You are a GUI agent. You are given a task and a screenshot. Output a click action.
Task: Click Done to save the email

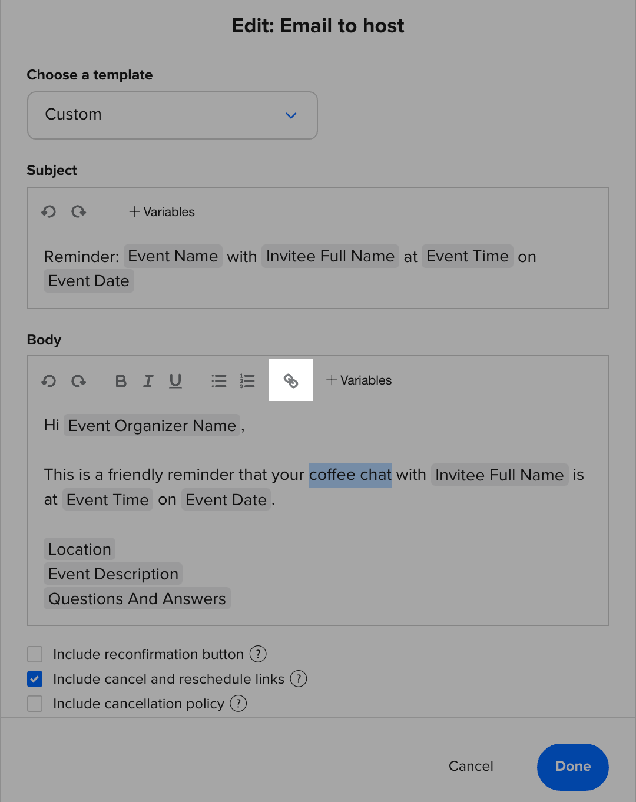coord(573,767)
